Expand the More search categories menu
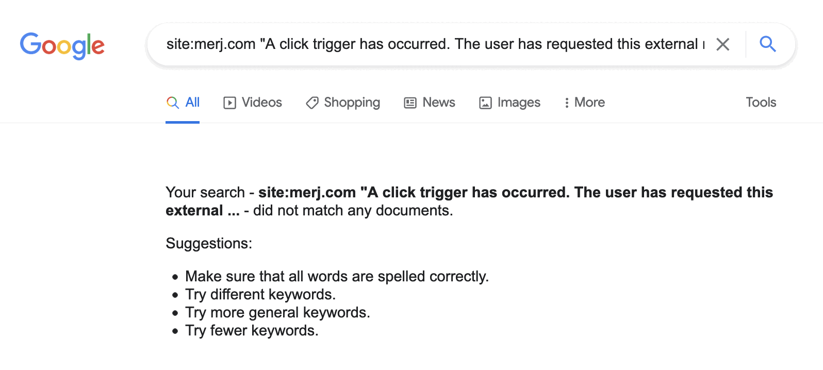 (x=589, y=103)
